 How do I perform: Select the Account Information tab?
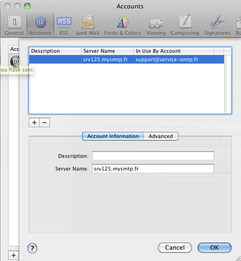(x=113, y=136)
